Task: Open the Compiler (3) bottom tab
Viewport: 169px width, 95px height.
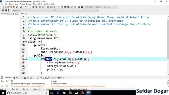Action: (6, 78)
